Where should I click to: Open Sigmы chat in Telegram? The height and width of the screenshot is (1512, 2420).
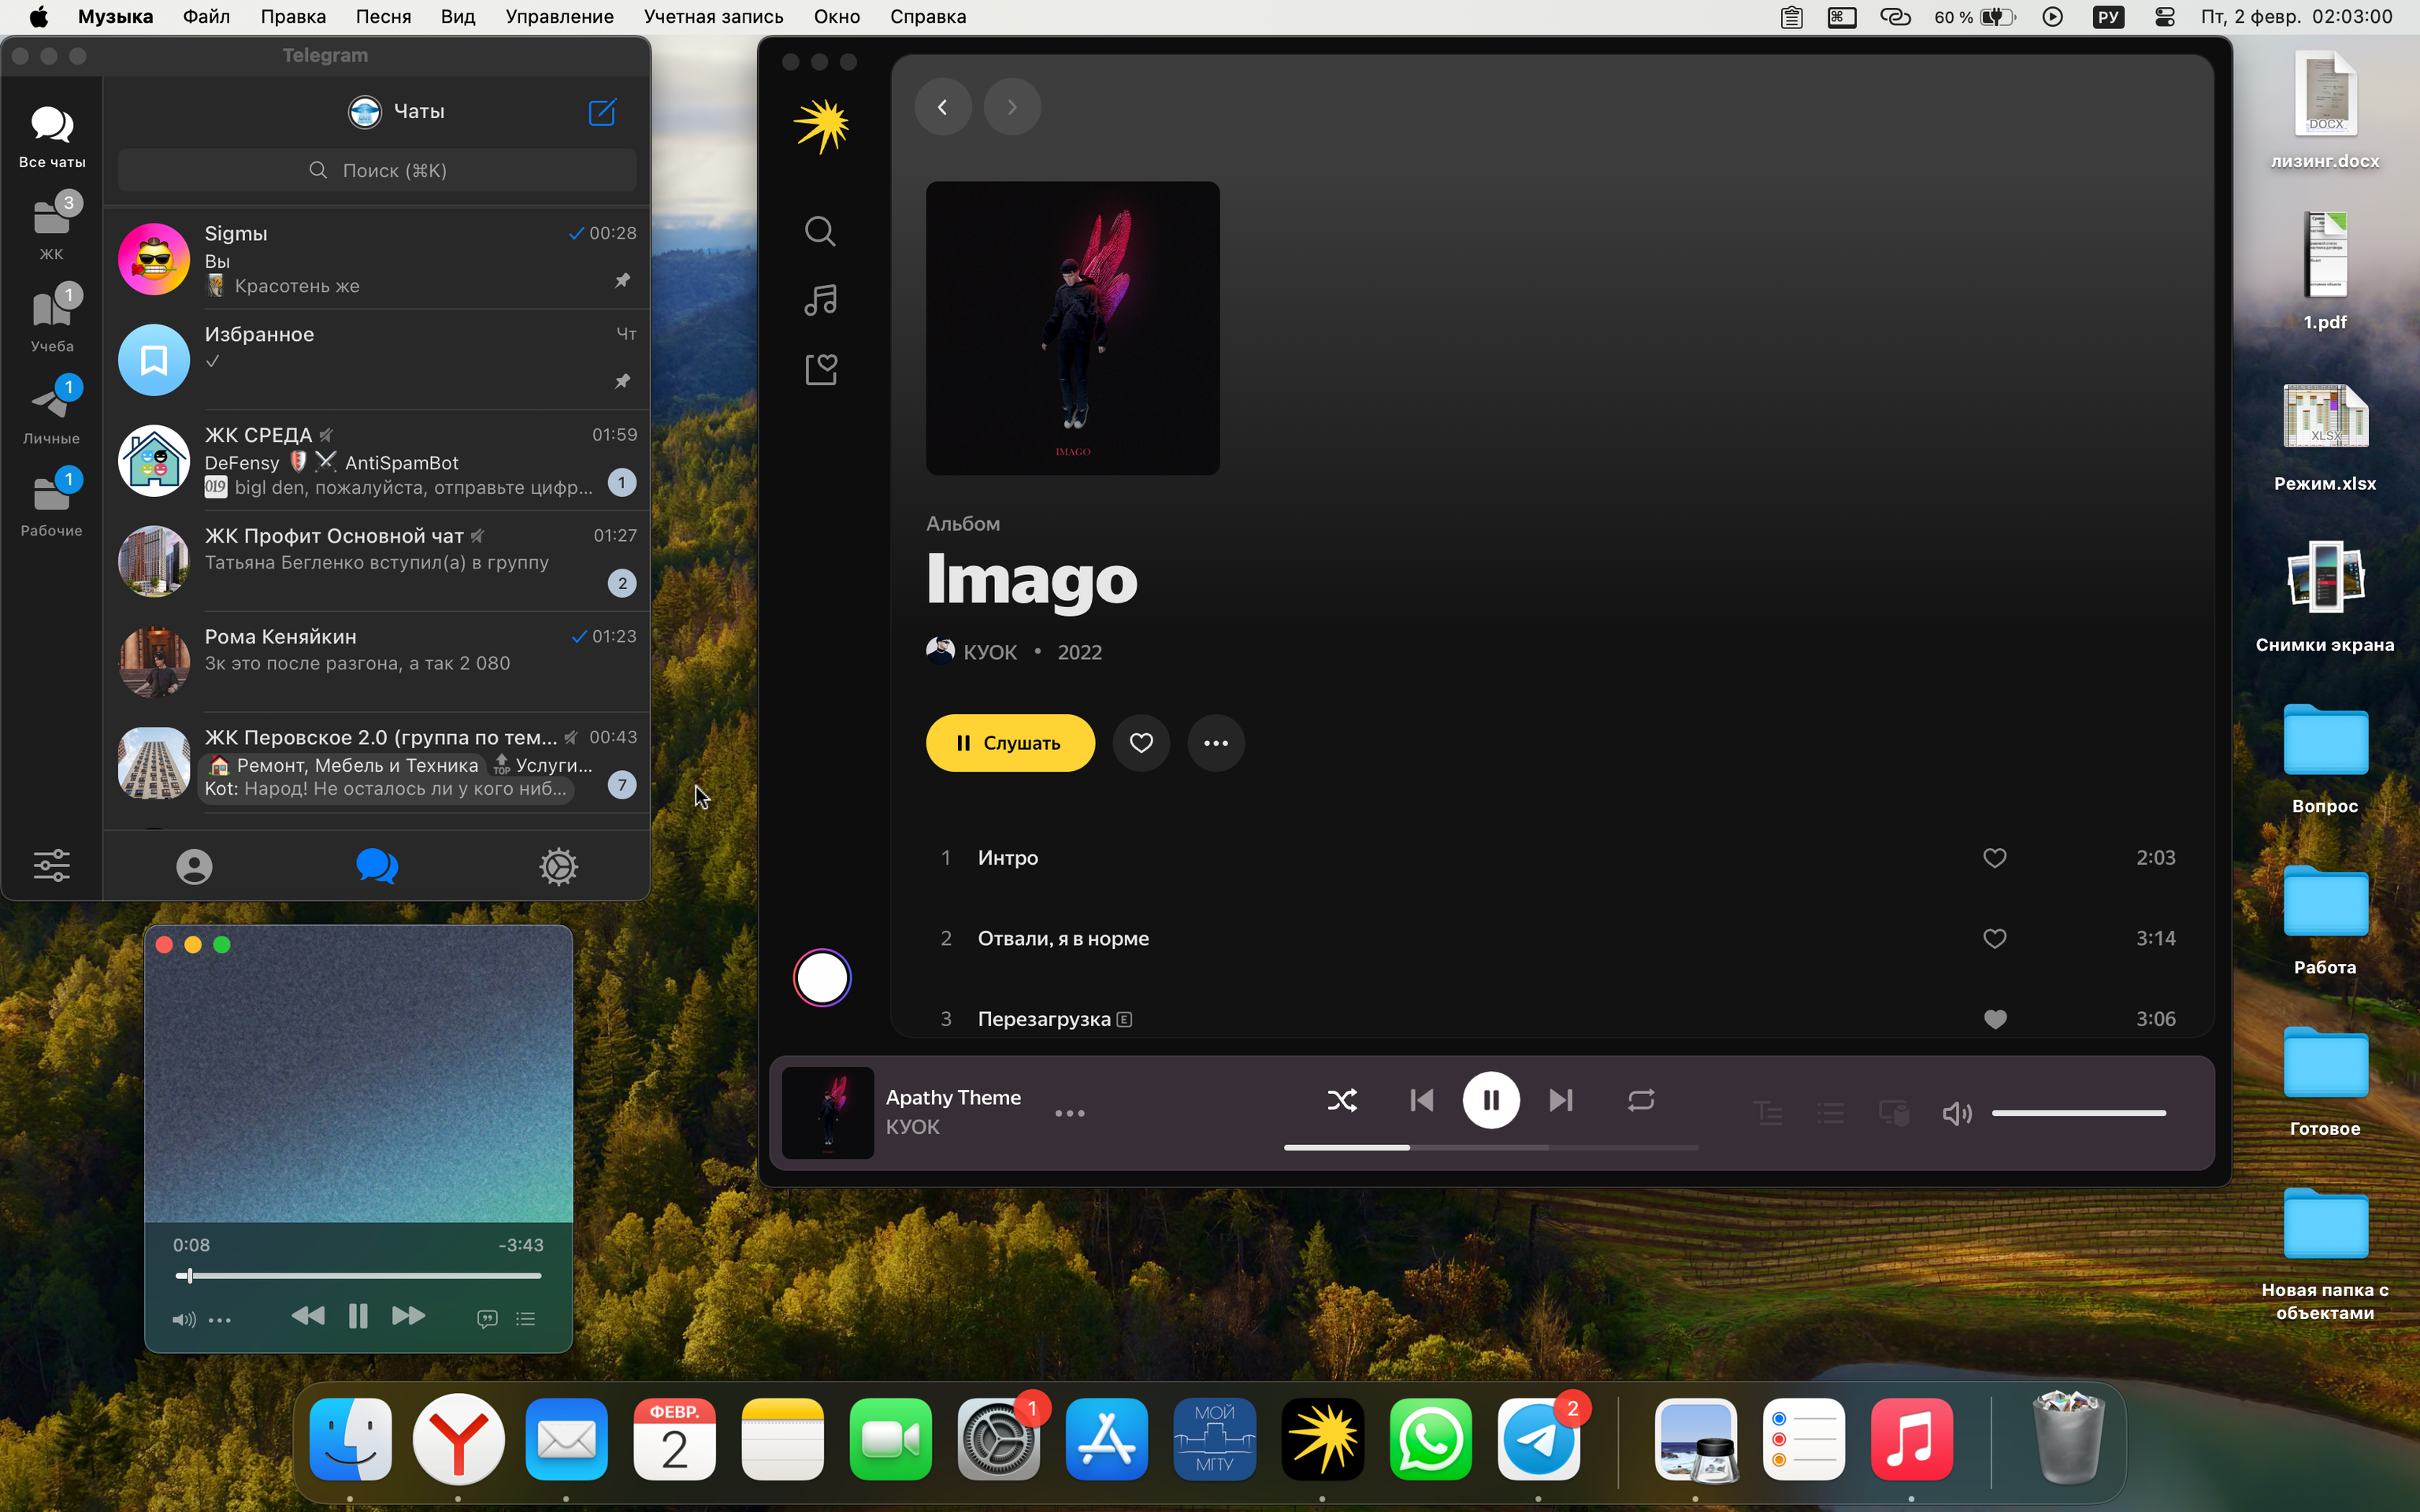pyautogui.click(x=377, y=258)
